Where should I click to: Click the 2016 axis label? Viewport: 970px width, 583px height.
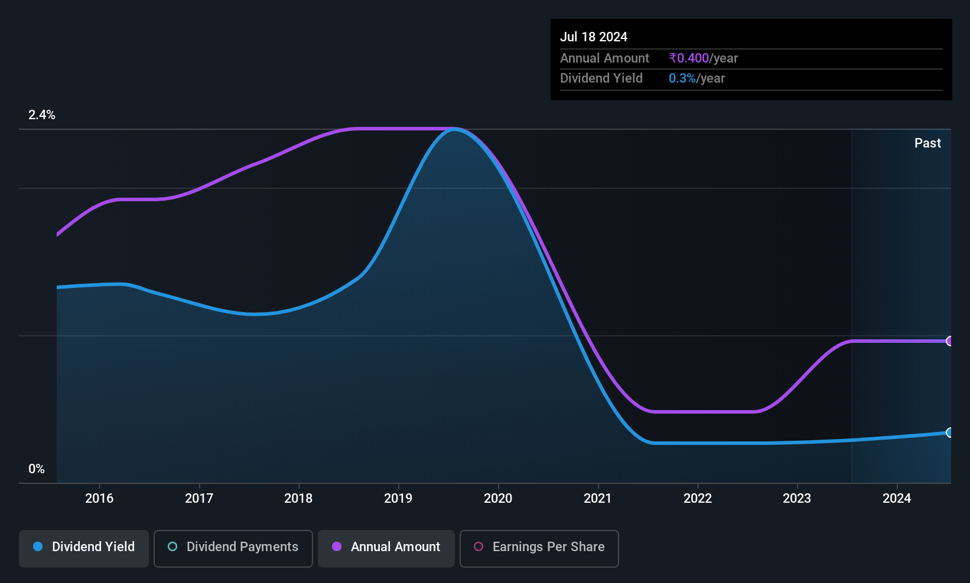(x=99, y=498)
